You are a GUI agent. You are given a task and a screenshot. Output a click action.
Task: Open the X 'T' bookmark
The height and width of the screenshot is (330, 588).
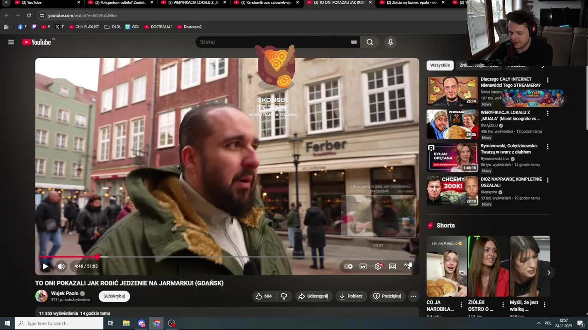coord(59,27)
